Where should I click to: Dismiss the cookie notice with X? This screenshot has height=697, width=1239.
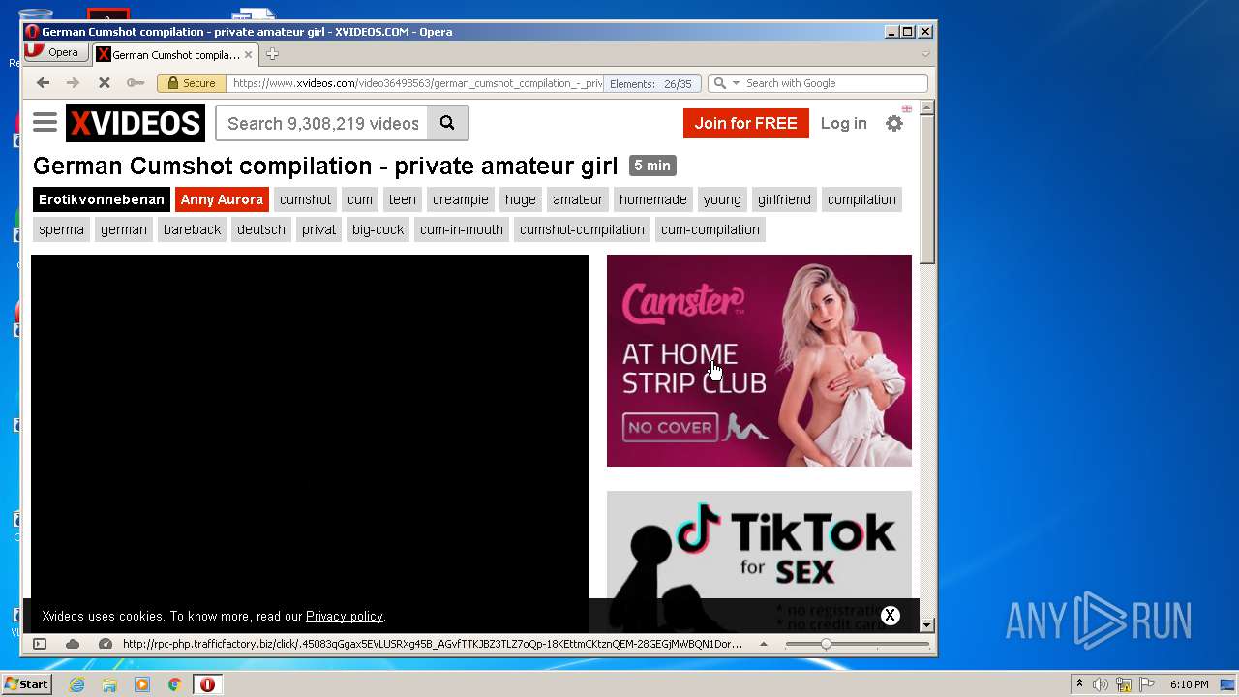890,615
